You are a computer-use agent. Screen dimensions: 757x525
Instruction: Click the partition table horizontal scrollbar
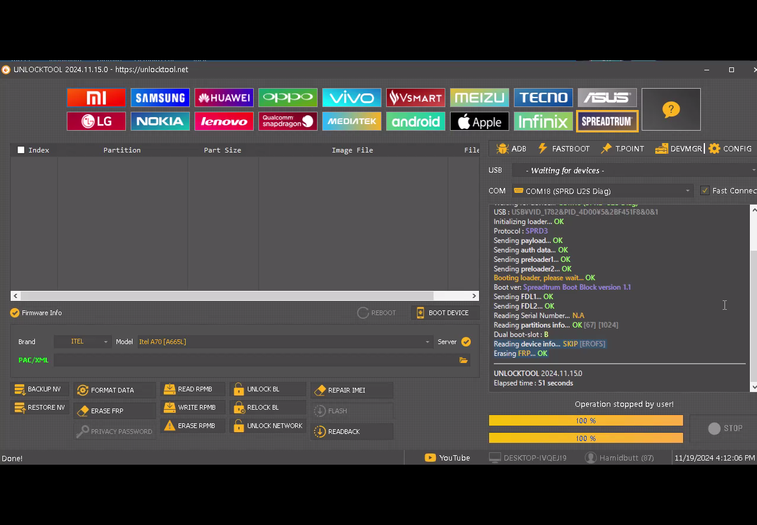point(245,296)
